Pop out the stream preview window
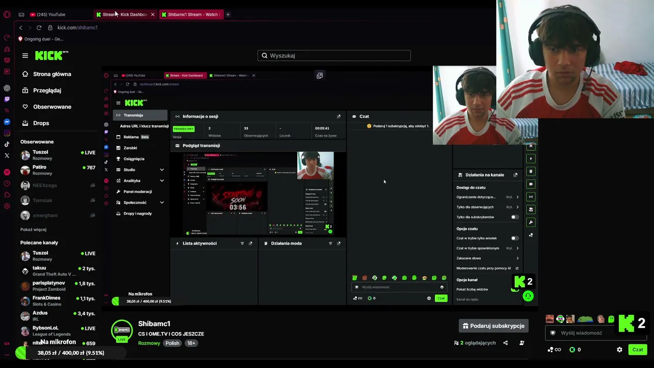 320,76
